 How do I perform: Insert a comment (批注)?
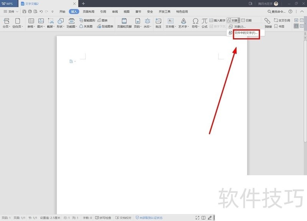click(158, 23)
